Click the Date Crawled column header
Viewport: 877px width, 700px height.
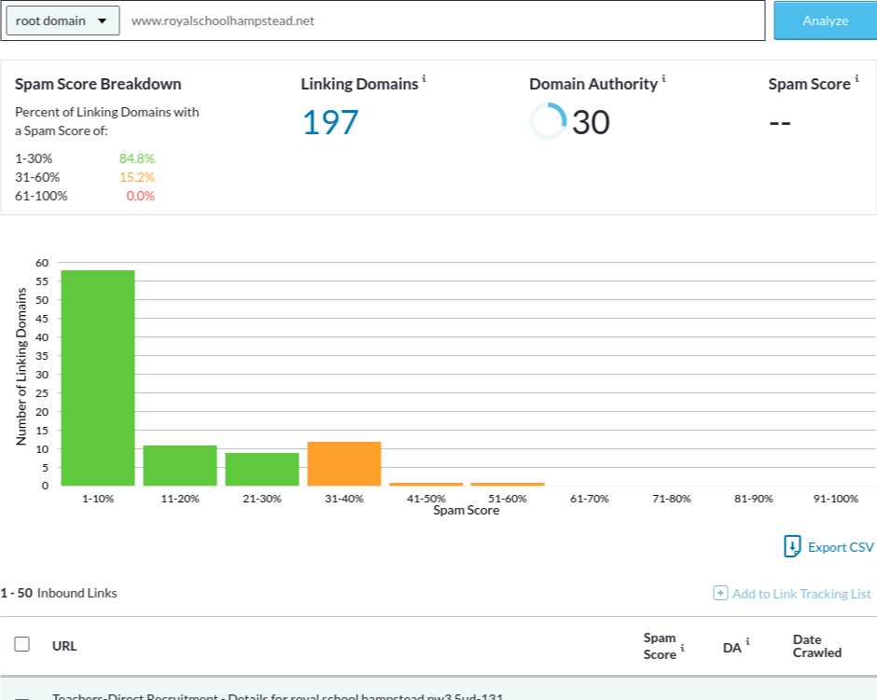(816, 646)
